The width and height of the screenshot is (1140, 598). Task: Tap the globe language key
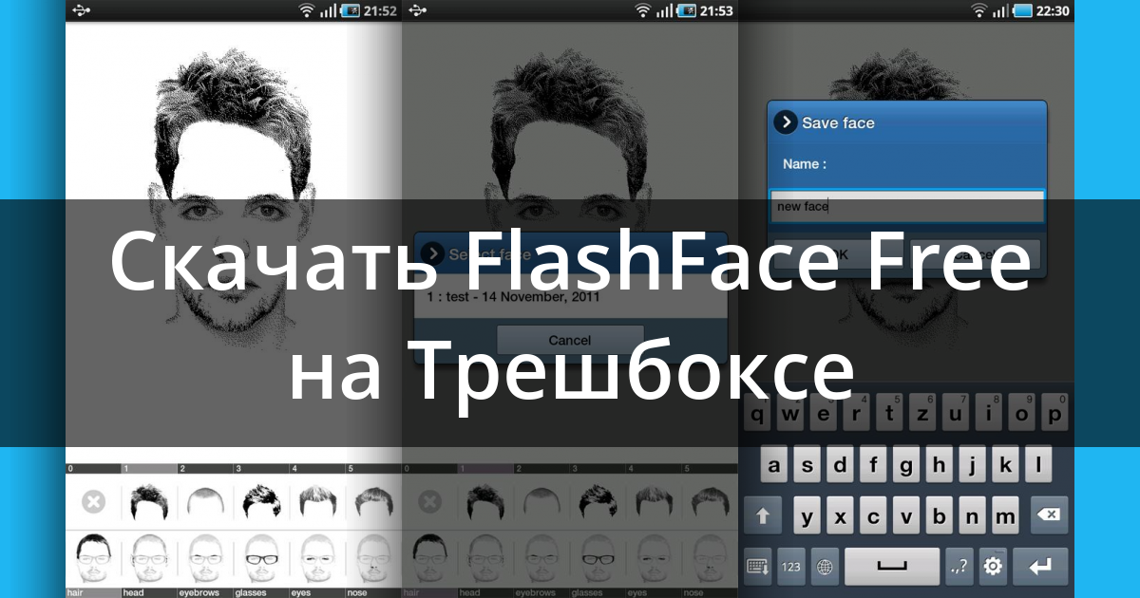pyautogui.click(x=825, y=567)
